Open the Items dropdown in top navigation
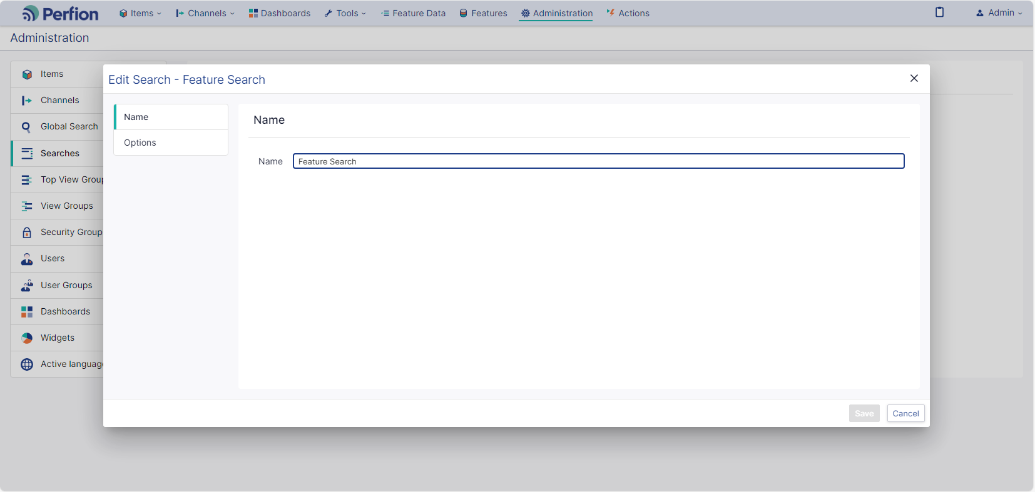1035x492 pixels. (x=140, y=13)
